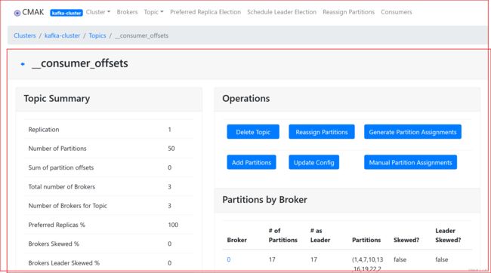Click Brokers Leader Skewed % label
The height and width of the screenshot is (273, 491).
[64, 263]
